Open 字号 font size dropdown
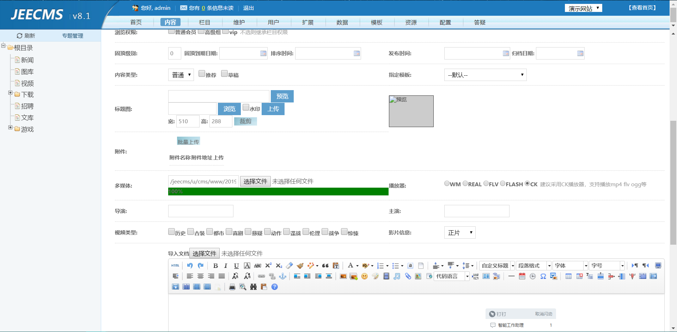Image resolution: width=677 pixels, height=332 pixels. (x=607, y=265)
